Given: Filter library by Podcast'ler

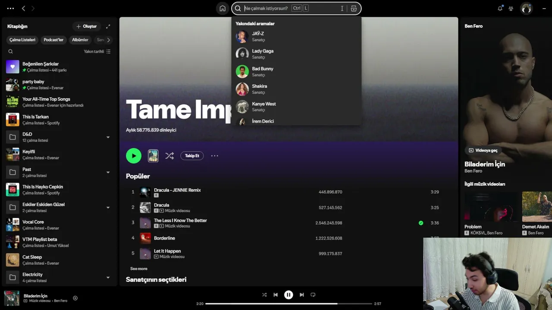Looking at the screenshot, I should tap(53, 40).
